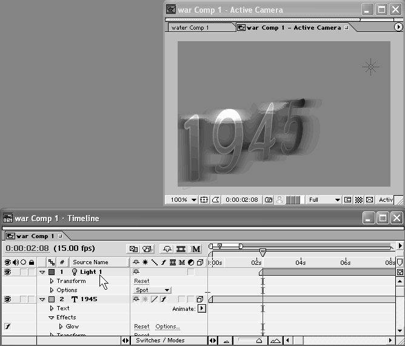Click the region of interest icon
405x346 pixels.
pos(348,200)
